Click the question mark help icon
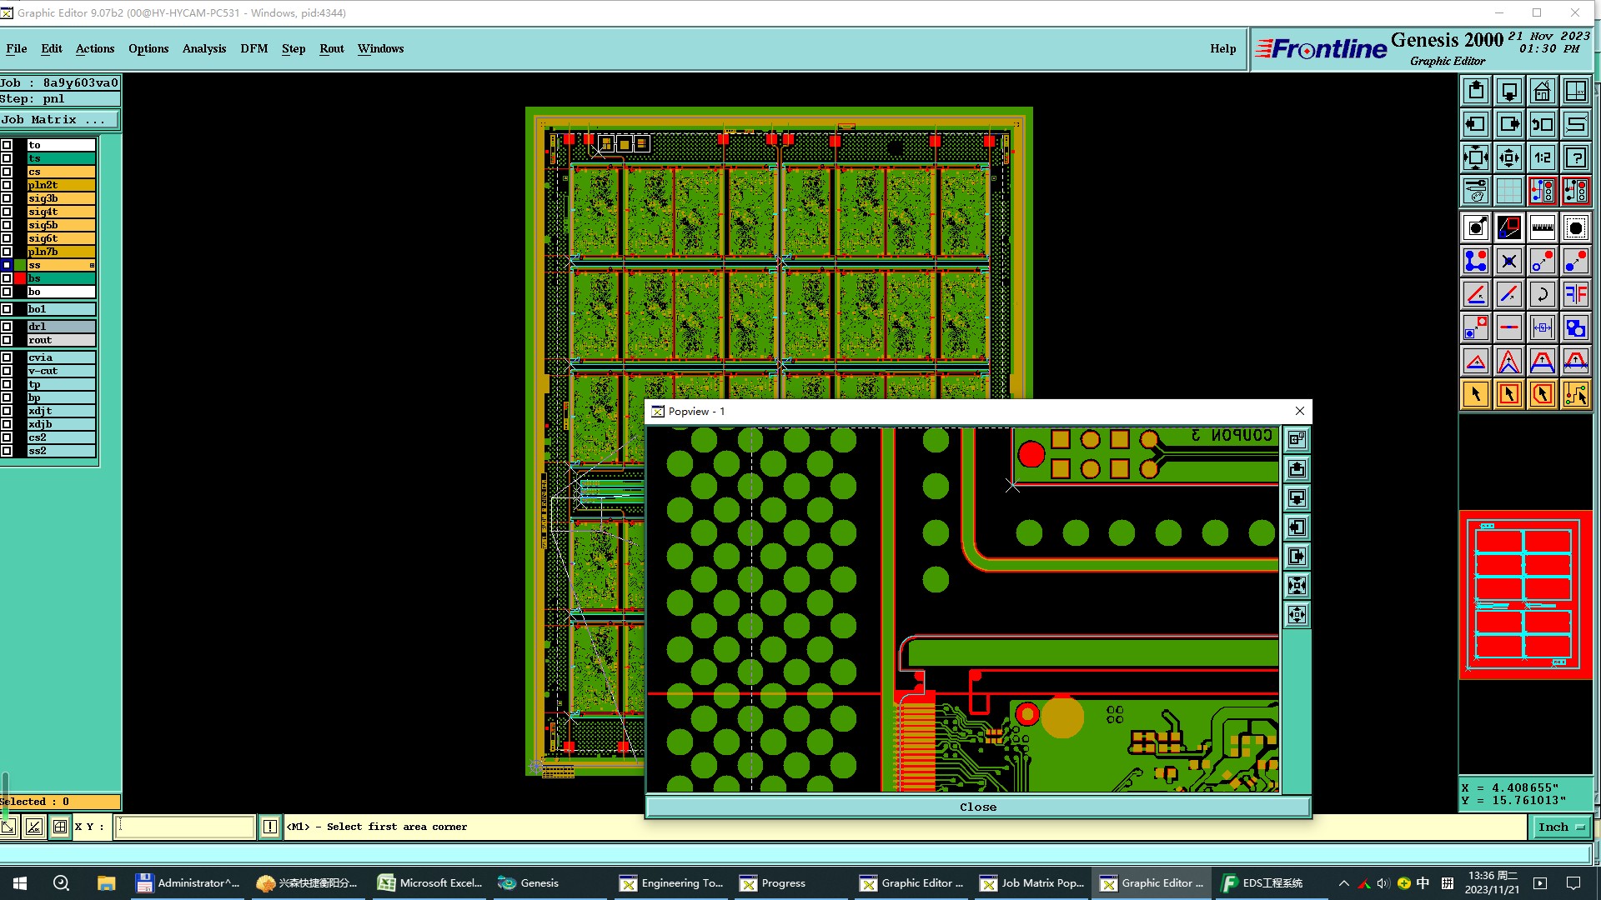This screenshot has width=1601, height=900. coord(1576,157)
